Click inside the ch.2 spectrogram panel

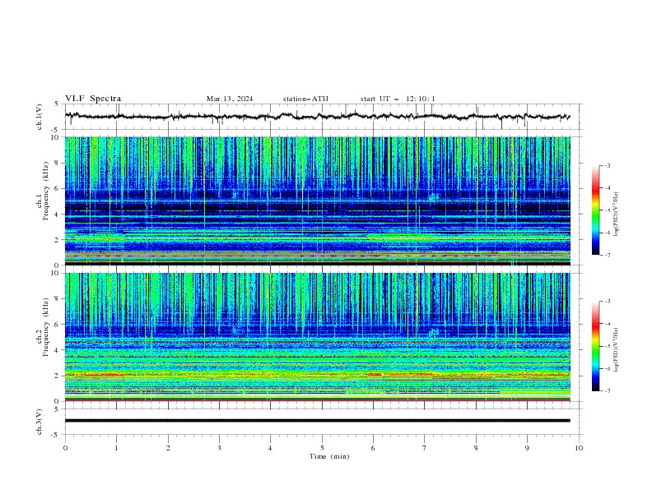tap(318, 337)
